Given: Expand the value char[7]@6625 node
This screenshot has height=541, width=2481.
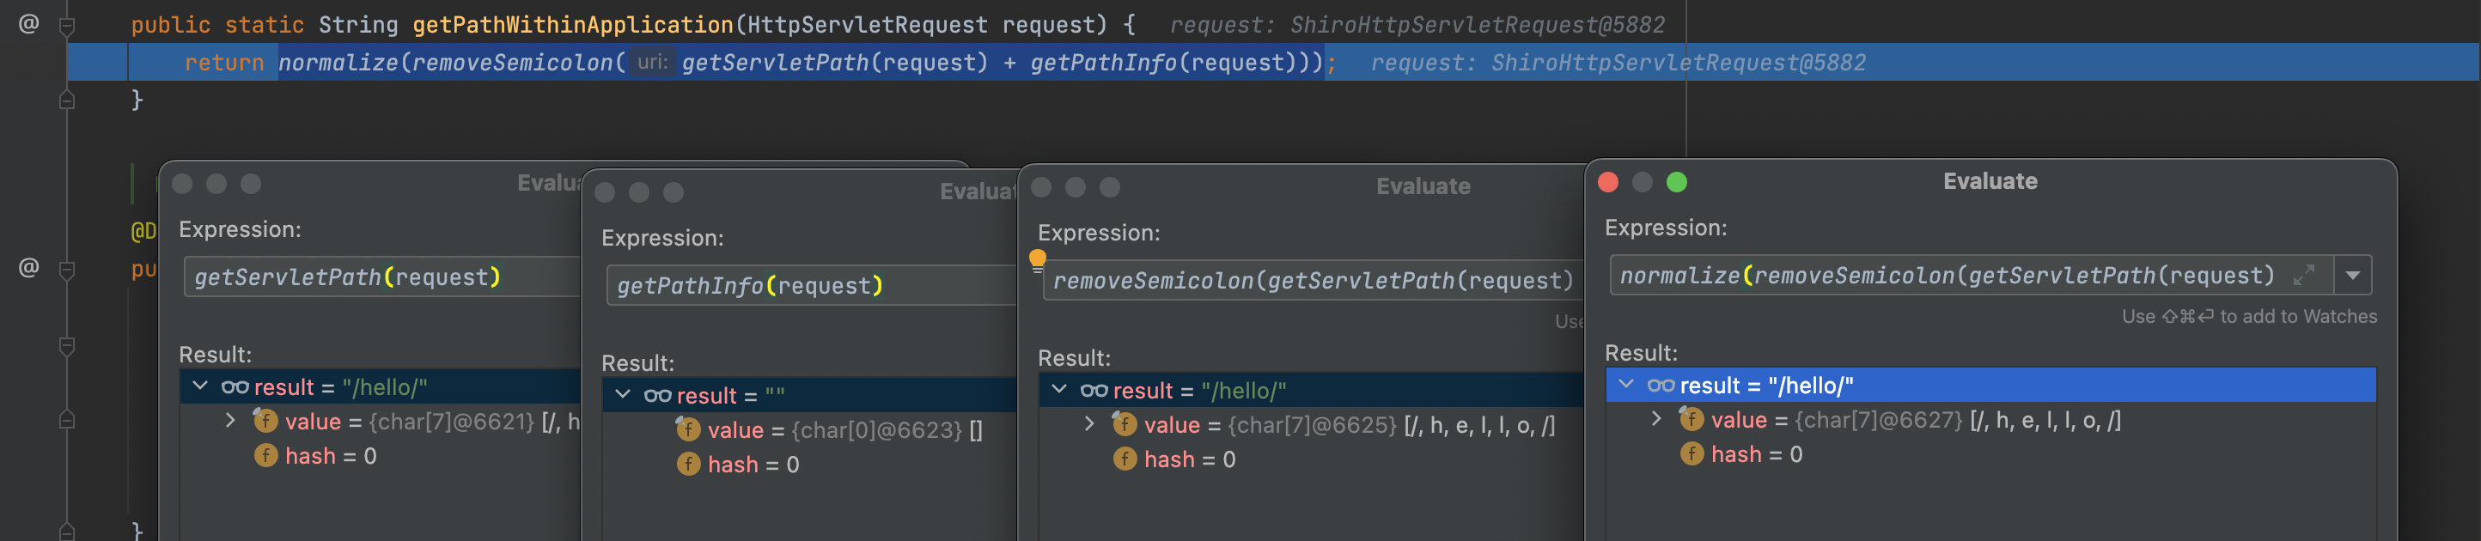Looking at the screenshot, I should [1089, 424].
